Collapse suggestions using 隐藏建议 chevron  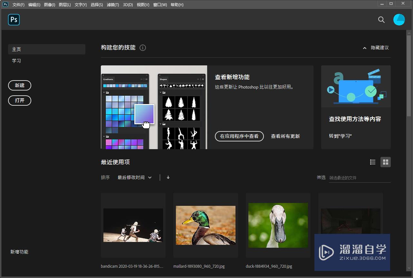364,48
